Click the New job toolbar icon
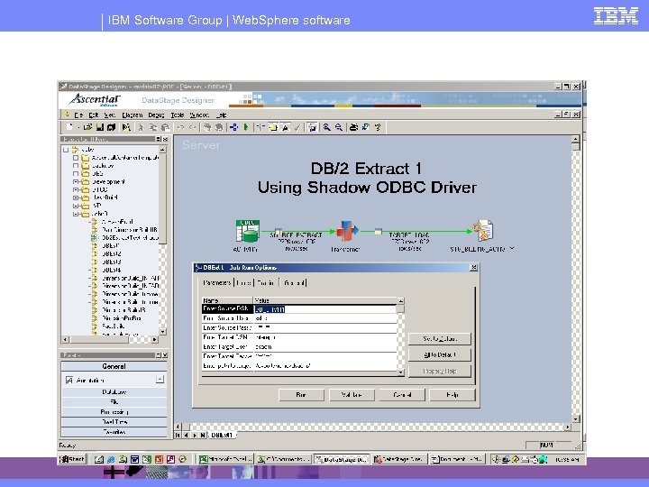 (x=69, y=127)
